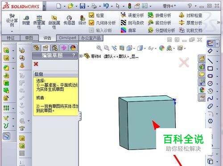The image size is (223, 166).
Task: Open help for 编辑草图 panel
Action: tap(74, 55)
